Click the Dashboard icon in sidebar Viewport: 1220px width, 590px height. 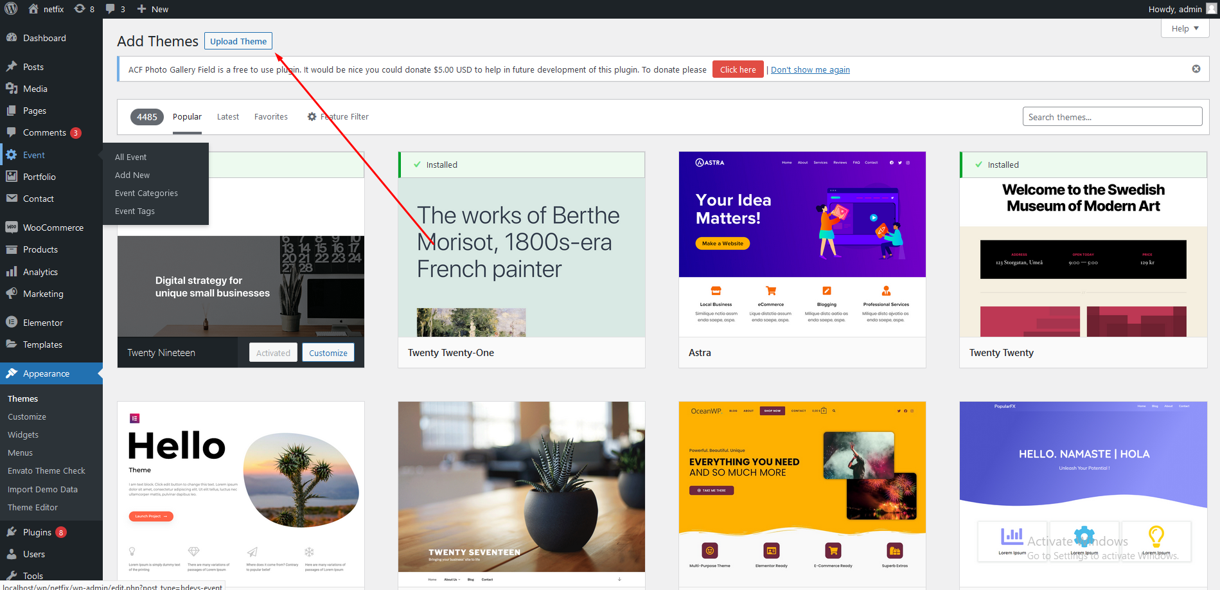pyautogui.click(x=12, y=38)
